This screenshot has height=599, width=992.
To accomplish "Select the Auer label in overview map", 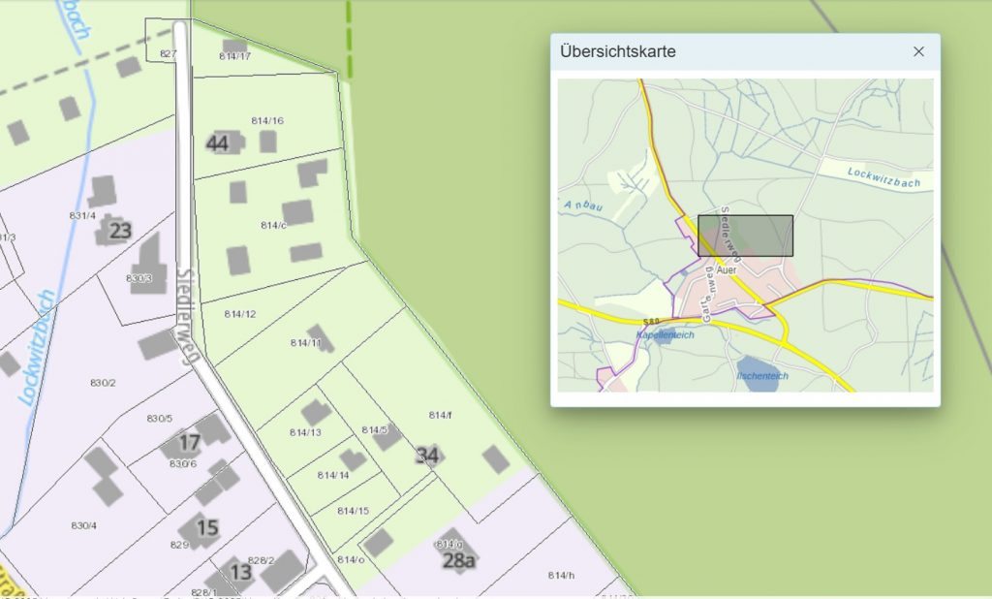I will point(727,270).
